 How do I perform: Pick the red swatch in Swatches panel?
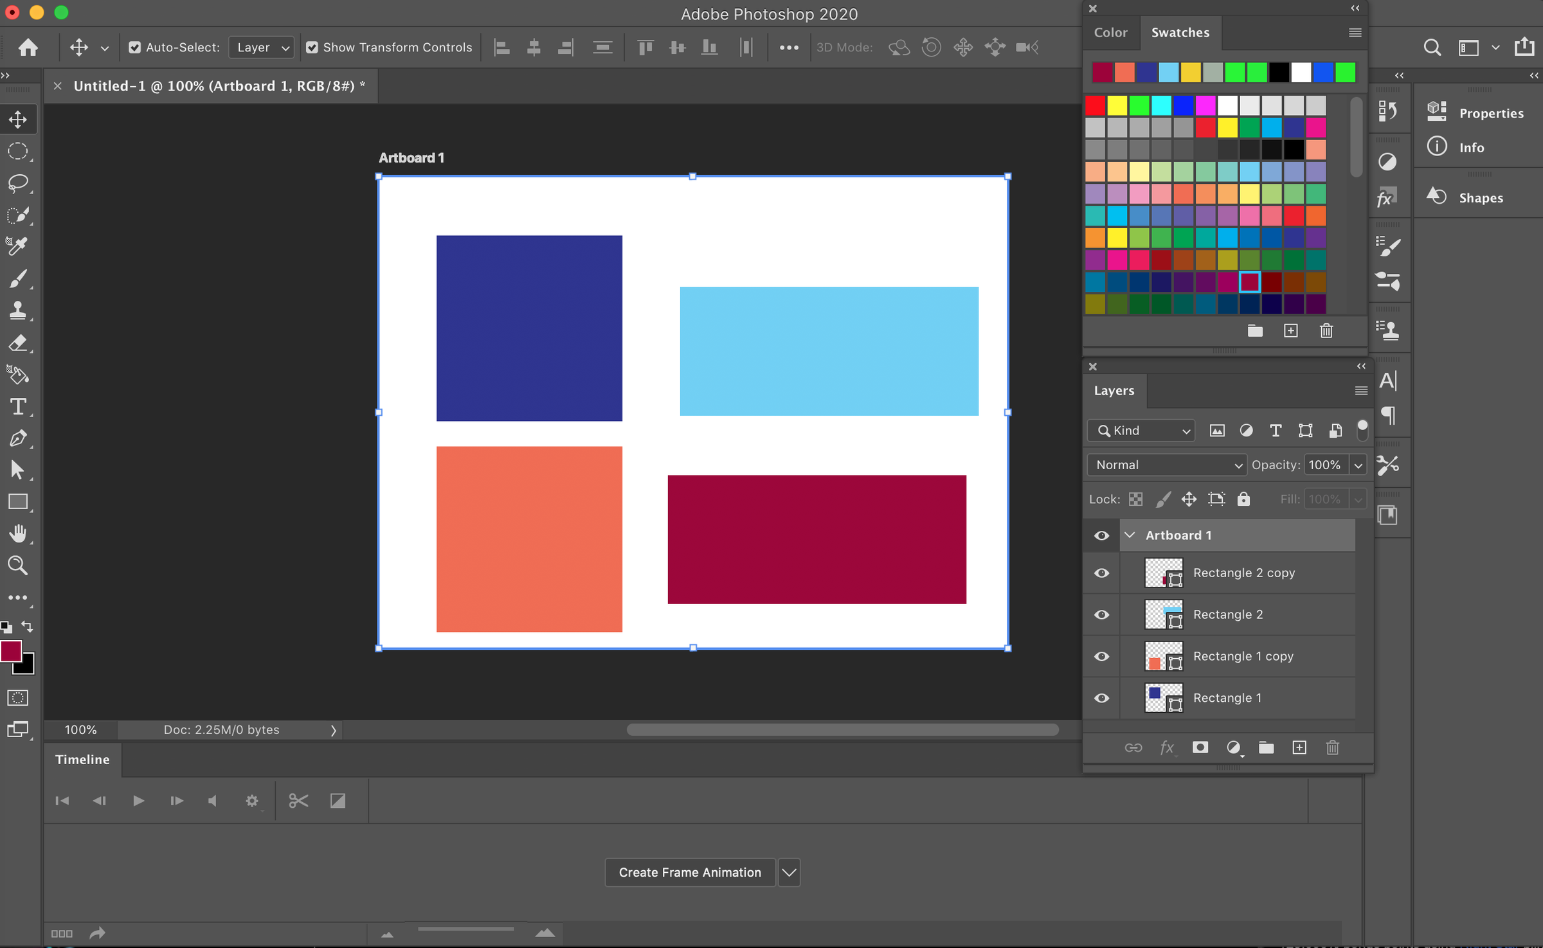[x=1095, y=105]
